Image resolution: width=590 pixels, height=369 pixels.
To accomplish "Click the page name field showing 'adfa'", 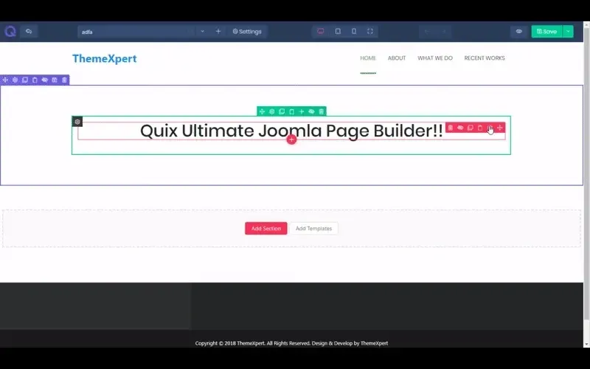I will click(136, 32).
